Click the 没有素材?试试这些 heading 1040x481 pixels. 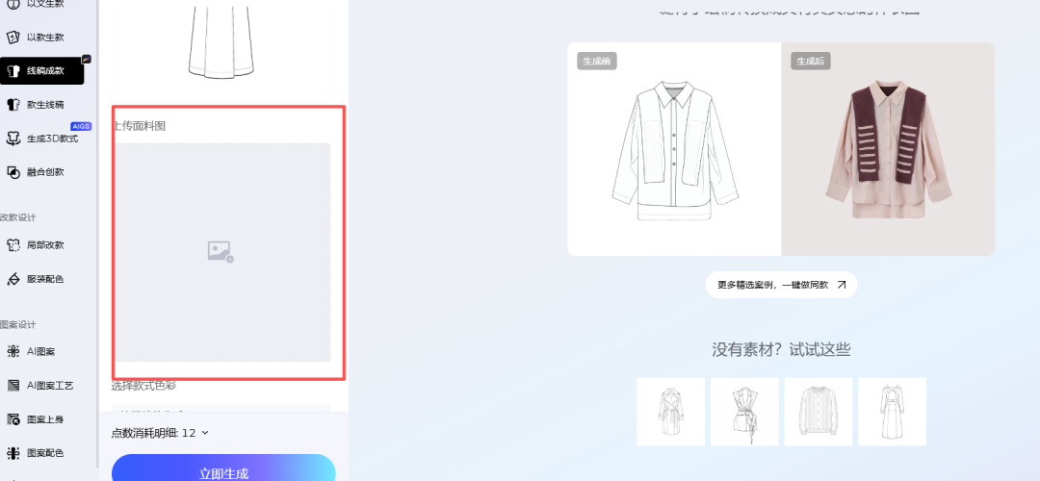[x=781, y=350]
